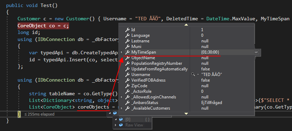Click the wrench icon beside Muni

coord(128,47)
